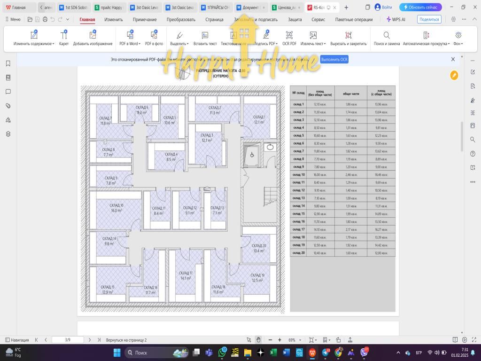Viewport: 481px width, 361px height.
Task: Open the Auto Scroll dropdown arrow
Action: 449,44
